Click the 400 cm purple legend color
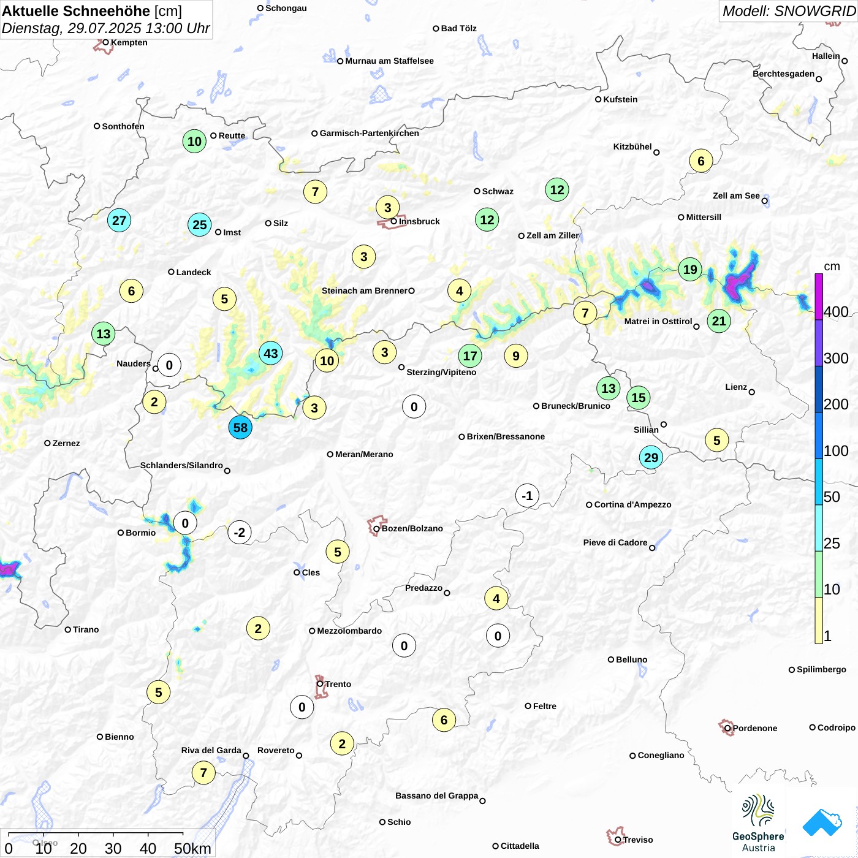 click(819, 297)
